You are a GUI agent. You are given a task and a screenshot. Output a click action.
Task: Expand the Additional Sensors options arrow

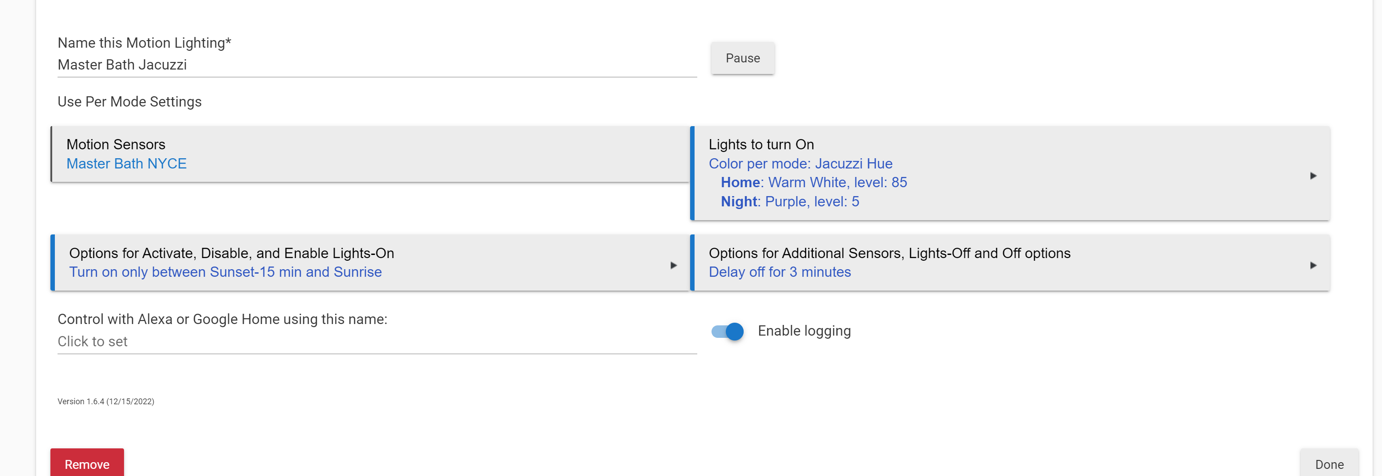(x=1313, y=265)
